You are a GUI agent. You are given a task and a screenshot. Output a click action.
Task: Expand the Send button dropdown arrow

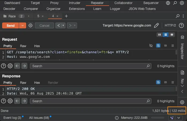tap(22, 25)
